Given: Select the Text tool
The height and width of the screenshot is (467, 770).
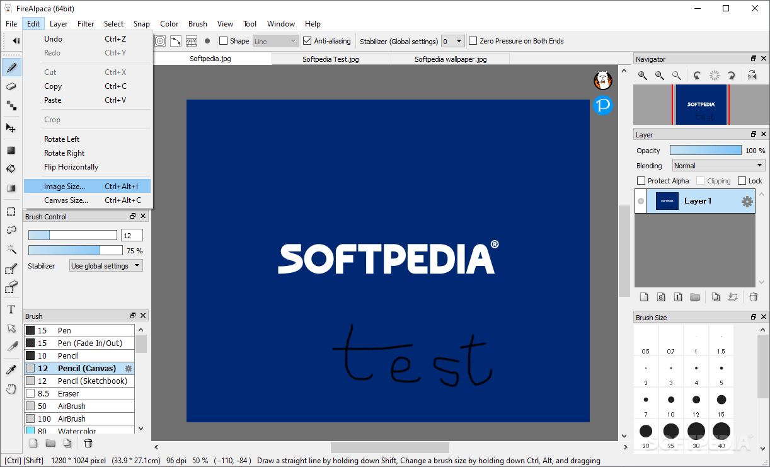Looking at the screenshot, I should click(x=11, y=308).
